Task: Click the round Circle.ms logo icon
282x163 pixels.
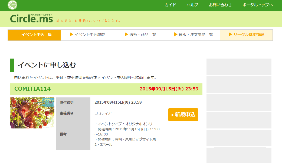Action: click(x=12, y=5)
